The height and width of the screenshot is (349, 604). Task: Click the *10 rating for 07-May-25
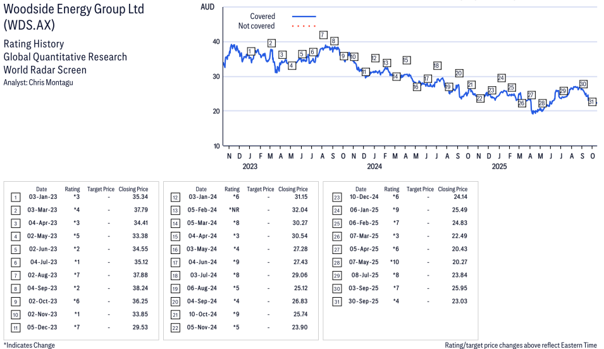(x=393, y=262)
